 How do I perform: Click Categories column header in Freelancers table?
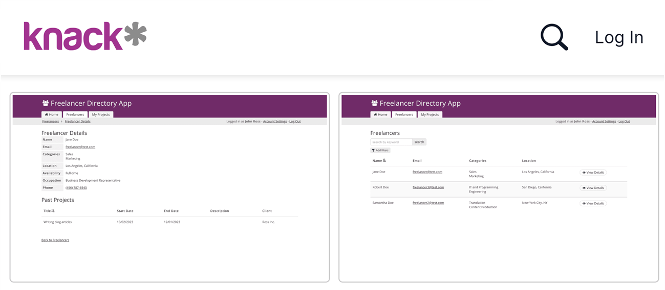coord(478,161)
